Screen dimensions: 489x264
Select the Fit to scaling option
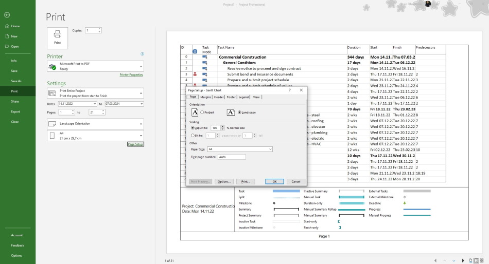(x=193, y=136)
